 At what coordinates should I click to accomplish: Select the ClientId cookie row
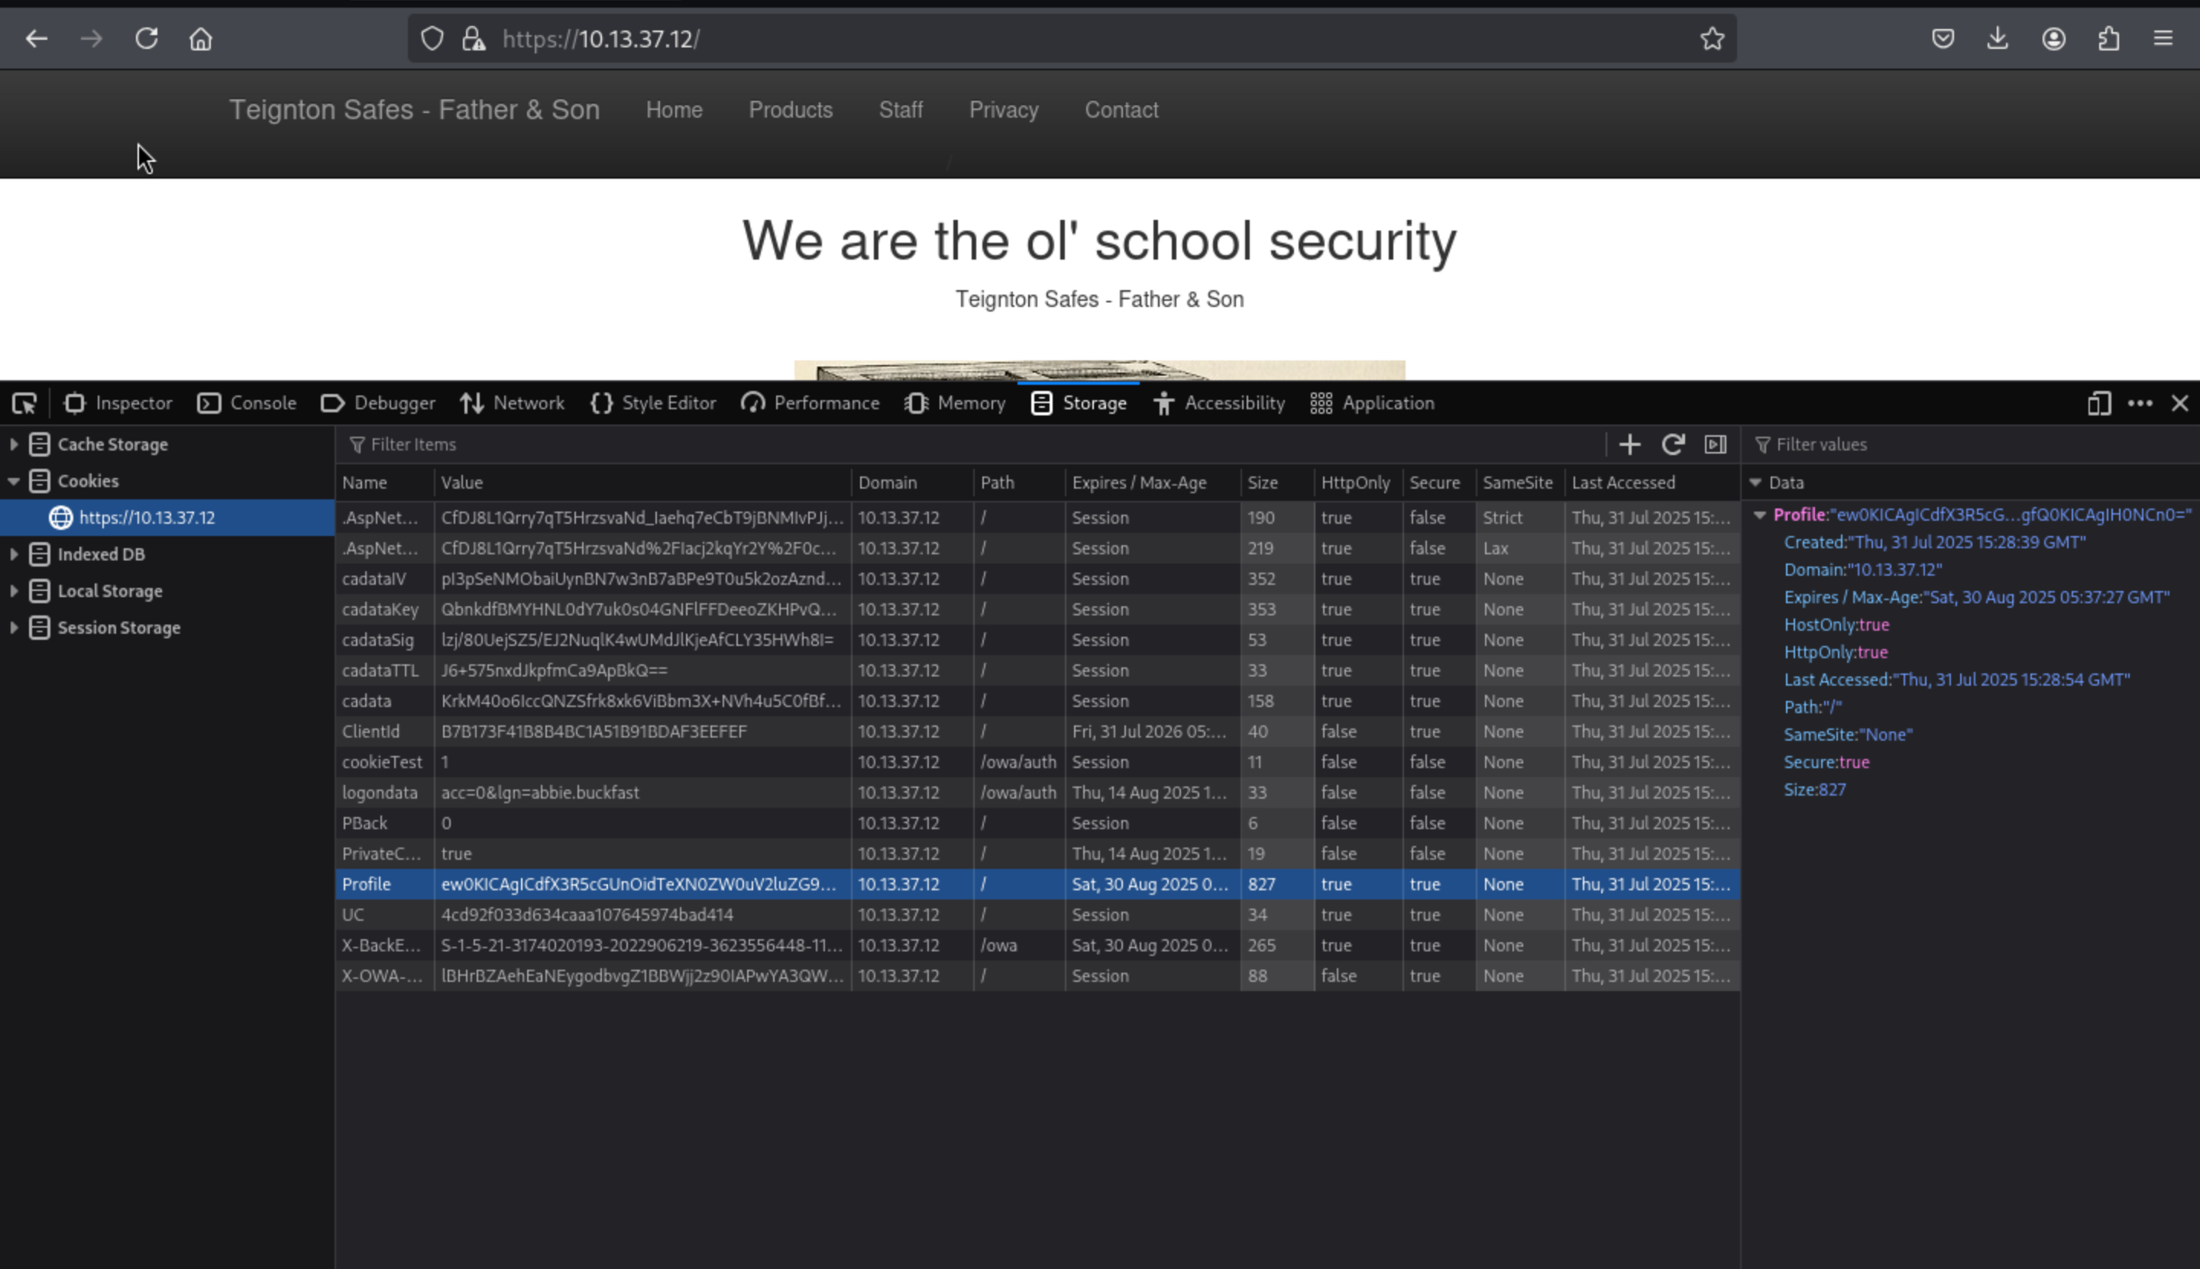1037,731
